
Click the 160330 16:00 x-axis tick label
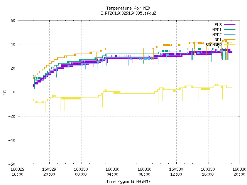(208, 172)
